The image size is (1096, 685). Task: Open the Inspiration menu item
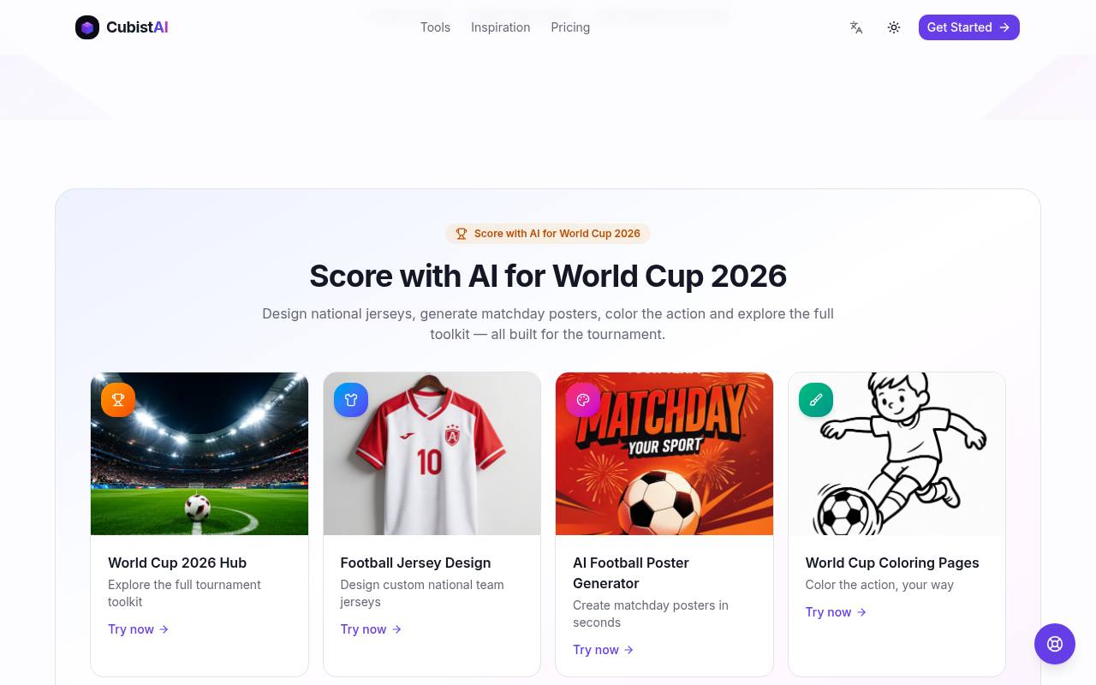click(x=501, y=27)
